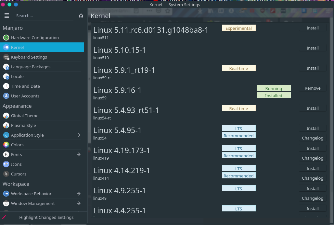This screenshot has width=334, height=225.
Task: Remove the running Linux 5.9.16-1 kernel
Action: [x=313, y=88]
